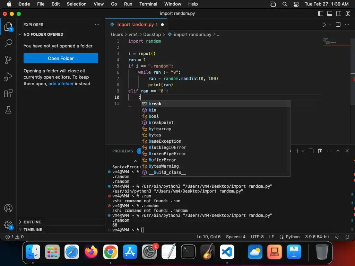This screenshot has height=266, width=355.
Task: Select 'breakpoint' from the suggestion list
Action: 216,123
